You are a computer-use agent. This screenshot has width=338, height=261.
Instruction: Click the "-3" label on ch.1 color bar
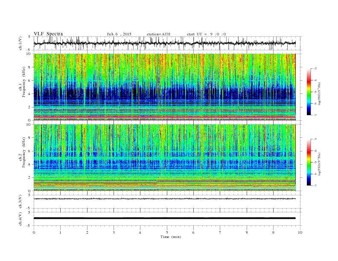(x=315, y=69)
